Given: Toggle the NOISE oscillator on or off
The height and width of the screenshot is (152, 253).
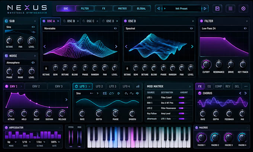Looking at the screenshot, I should 6,56.
